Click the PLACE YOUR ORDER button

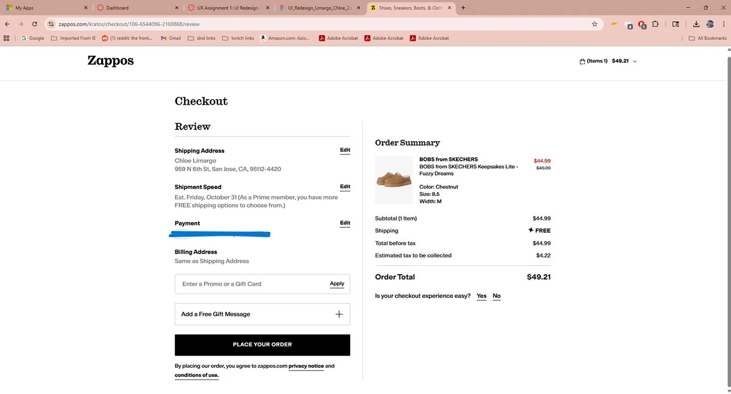click(x=262, y=345)
